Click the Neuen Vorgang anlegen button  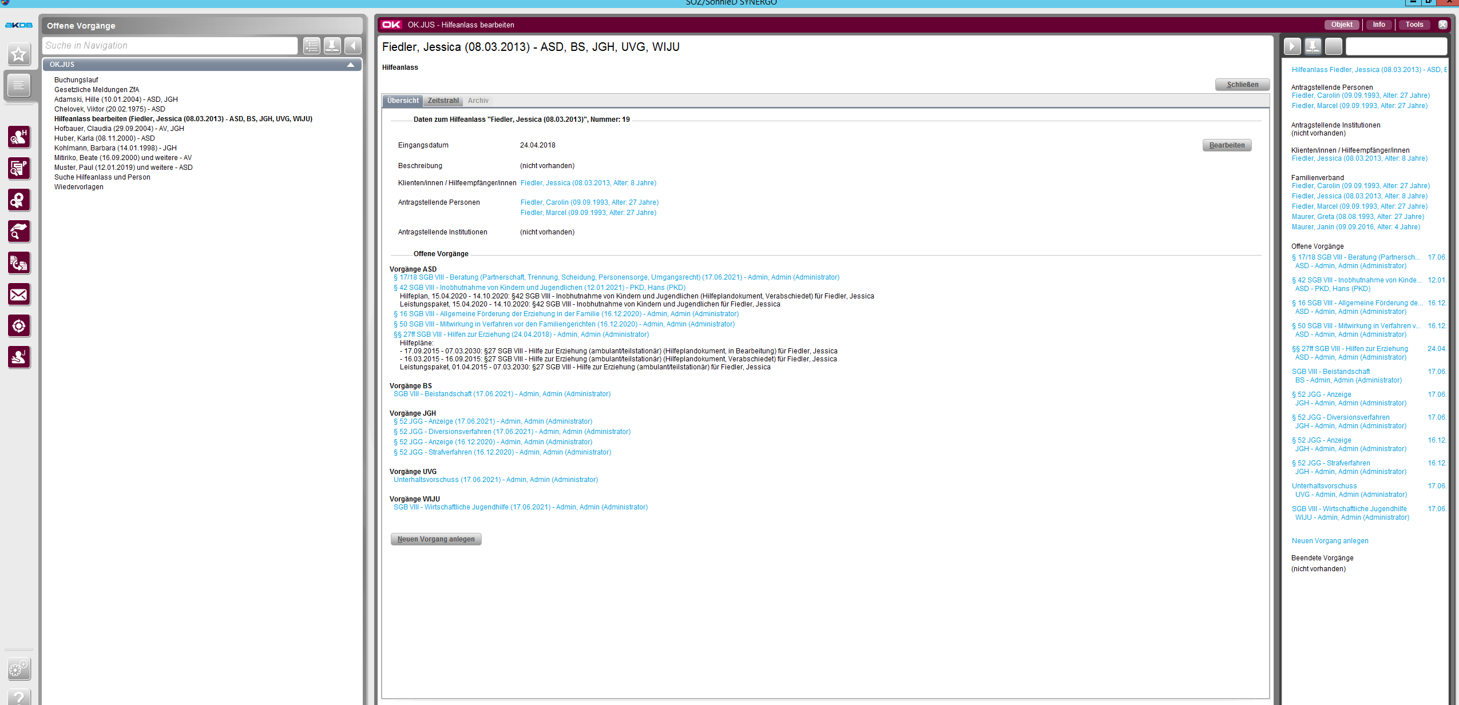[435, 539]
